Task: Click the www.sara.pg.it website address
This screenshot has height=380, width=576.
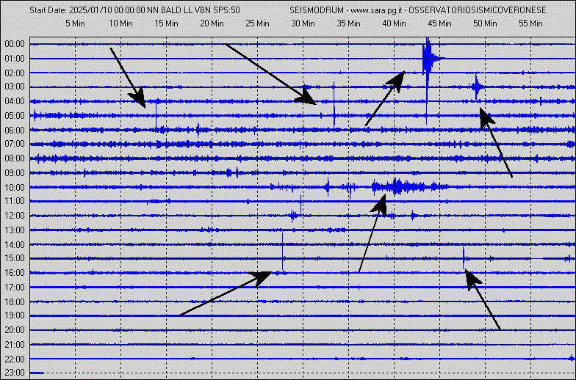Action: tap(376, 10)
